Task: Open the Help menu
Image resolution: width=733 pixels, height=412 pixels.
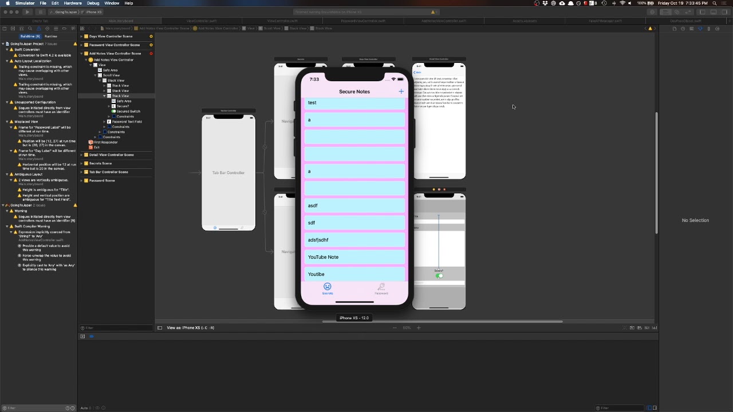Action: (129, 3)
